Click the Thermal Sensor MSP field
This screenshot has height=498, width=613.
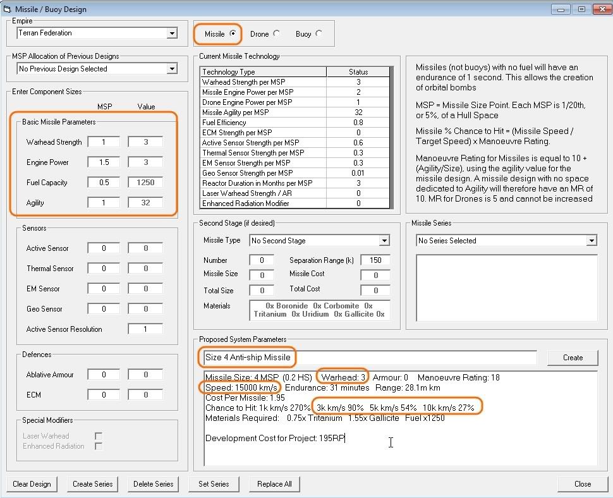(104, 269)
